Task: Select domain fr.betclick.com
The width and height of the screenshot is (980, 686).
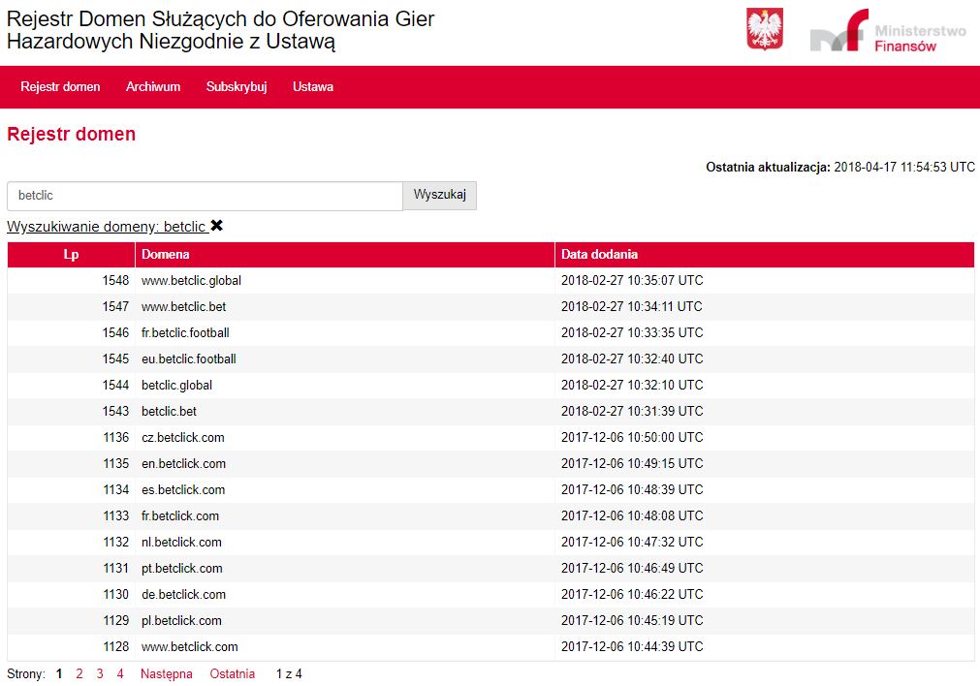Action: click(180, 516)
